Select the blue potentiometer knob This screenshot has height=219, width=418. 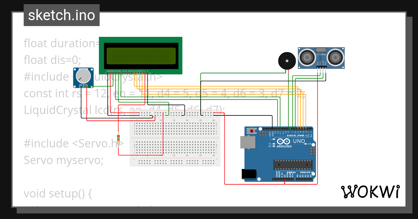coord(83,76)
